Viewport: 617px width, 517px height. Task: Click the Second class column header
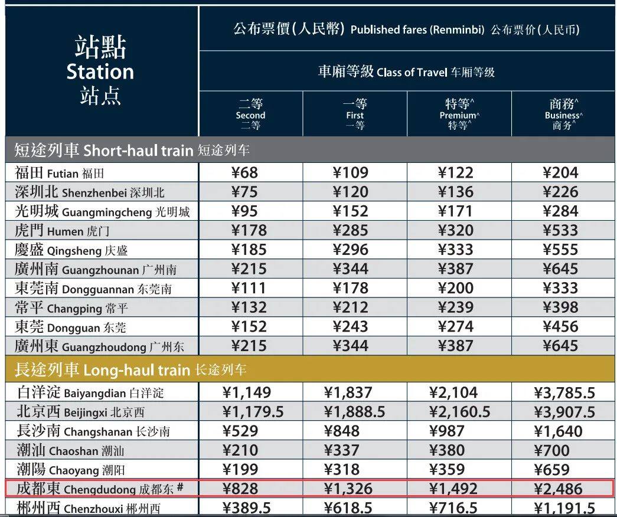click(250, 114)
